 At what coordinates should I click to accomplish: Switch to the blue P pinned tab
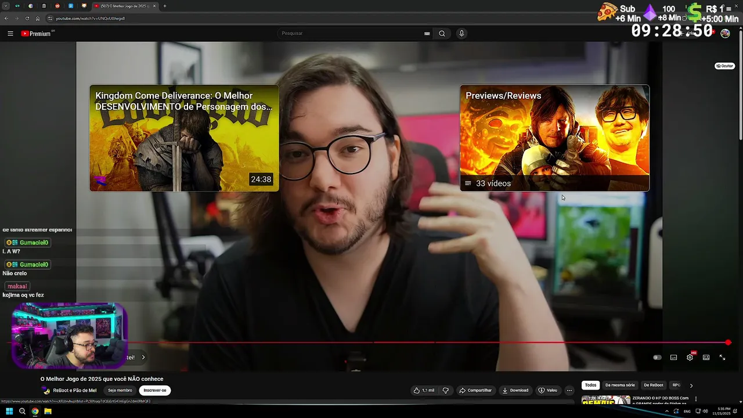coord(71,6)
